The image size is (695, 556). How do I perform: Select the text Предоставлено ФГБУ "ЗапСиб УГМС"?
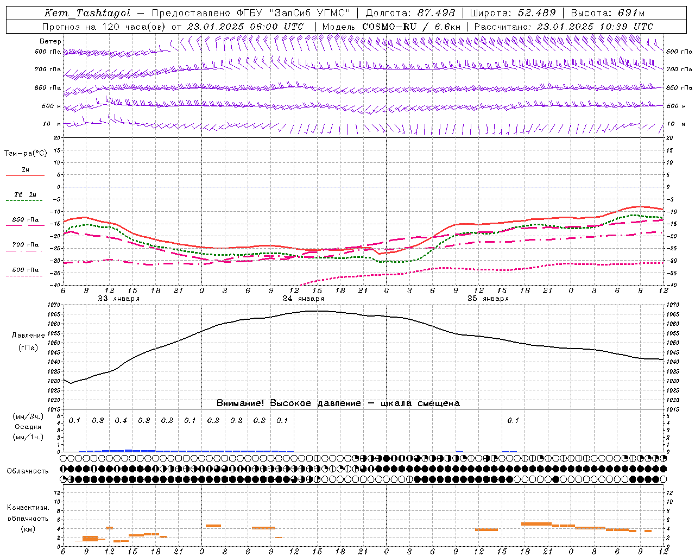point(251,13)
